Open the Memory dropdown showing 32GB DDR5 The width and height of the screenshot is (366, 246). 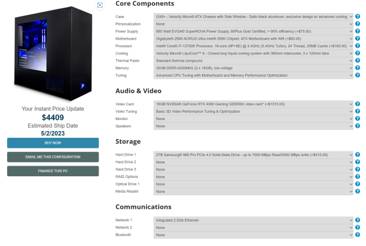(x=253, y=68)
